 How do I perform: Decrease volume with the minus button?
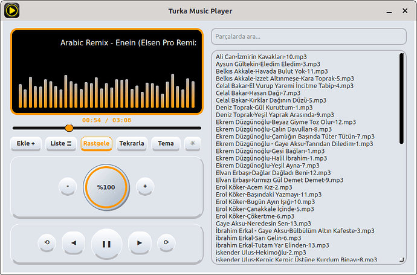(x=67, y=187)
